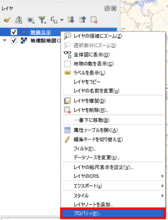Open the Layer Styling panel brush icon
The height and width of the screenshot is (220, 168).
tap(7, 20)
